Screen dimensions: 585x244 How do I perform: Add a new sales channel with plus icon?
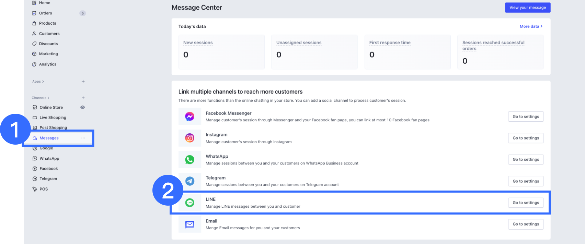point(83,98)
